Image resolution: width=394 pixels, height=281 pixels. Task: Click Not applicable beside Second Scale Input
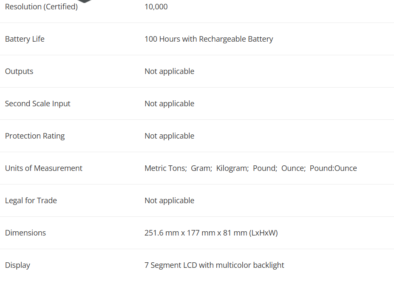[x=169, y=104]
